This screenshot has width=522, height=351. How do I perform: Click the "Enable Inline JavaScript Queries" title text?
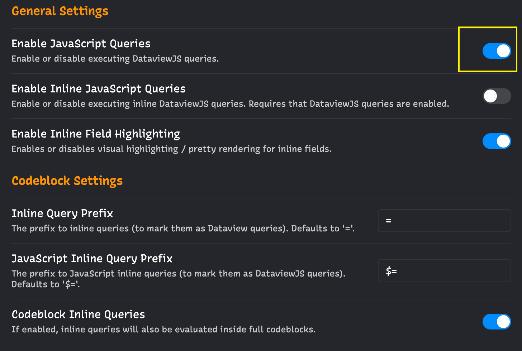point(99,89)
